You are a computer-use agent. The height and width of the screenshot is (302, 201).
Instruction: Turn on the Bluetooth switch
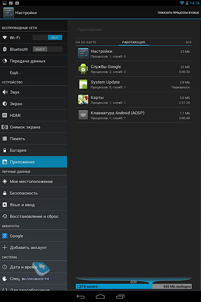47,49
